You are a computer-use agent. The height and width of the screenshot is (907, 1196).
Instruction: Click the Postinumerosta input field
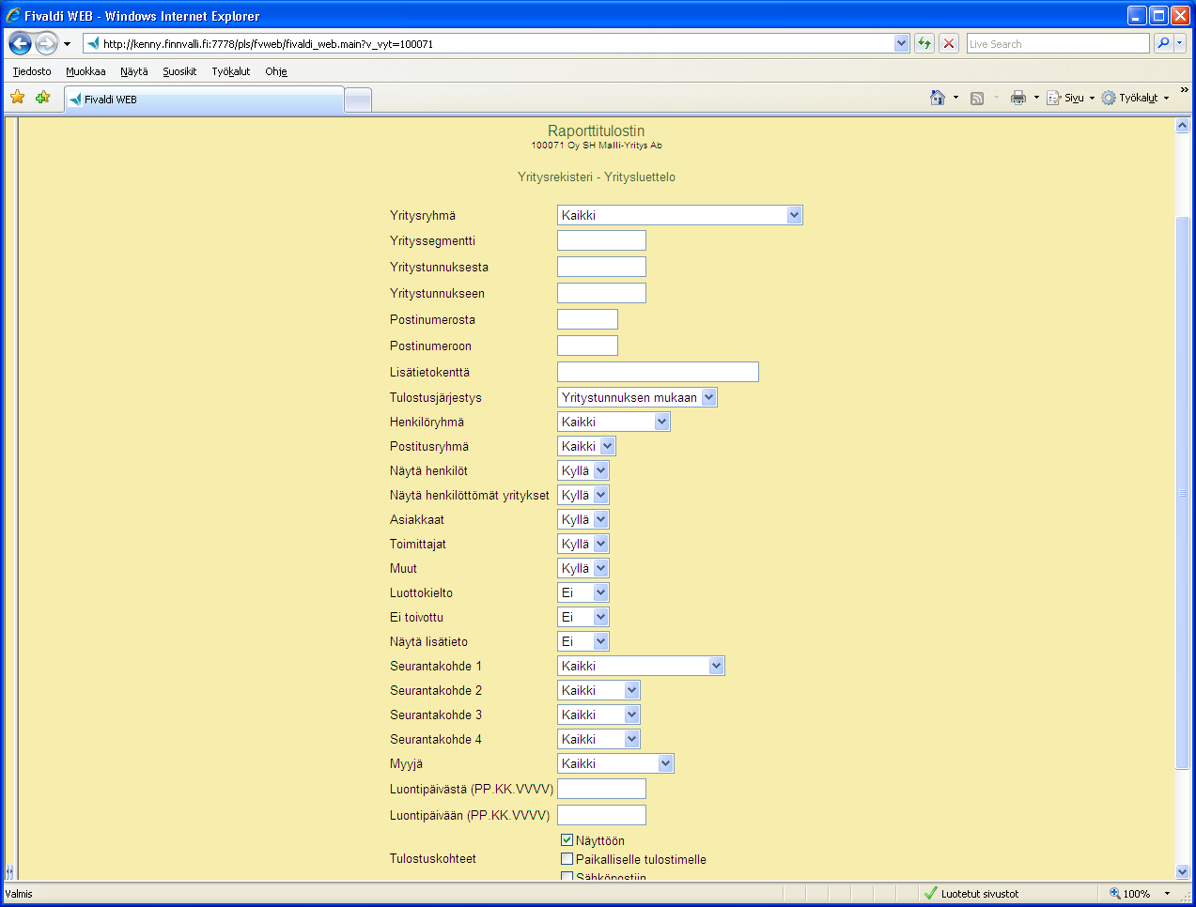tap(587, 319)
